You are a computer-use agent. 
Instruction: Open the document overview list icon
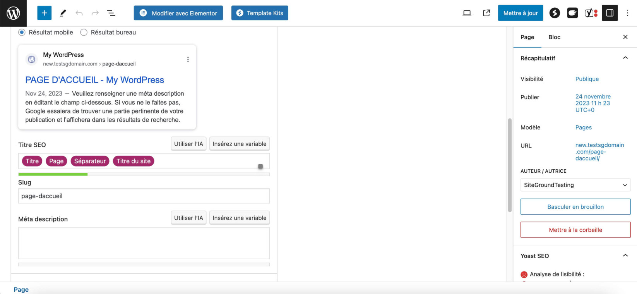[111, 13]
